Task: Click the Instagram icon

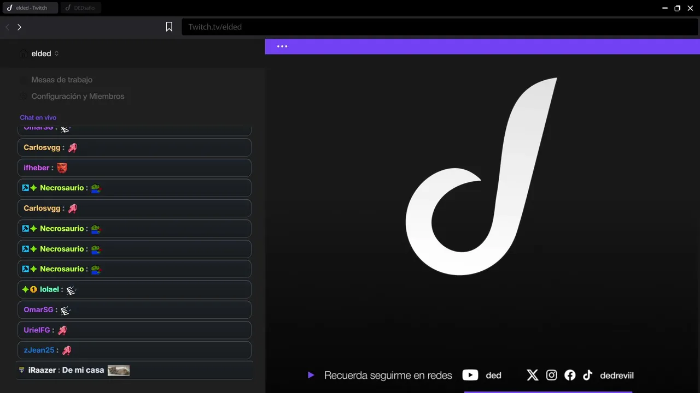Action: tap(551, 375)
